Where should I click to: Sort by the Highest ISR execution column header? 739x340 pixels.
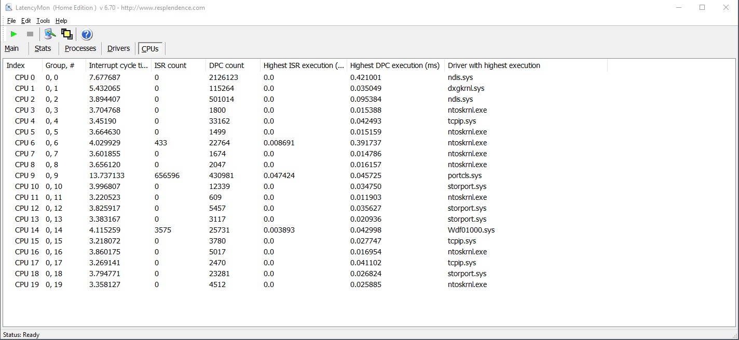click(304, 65)
